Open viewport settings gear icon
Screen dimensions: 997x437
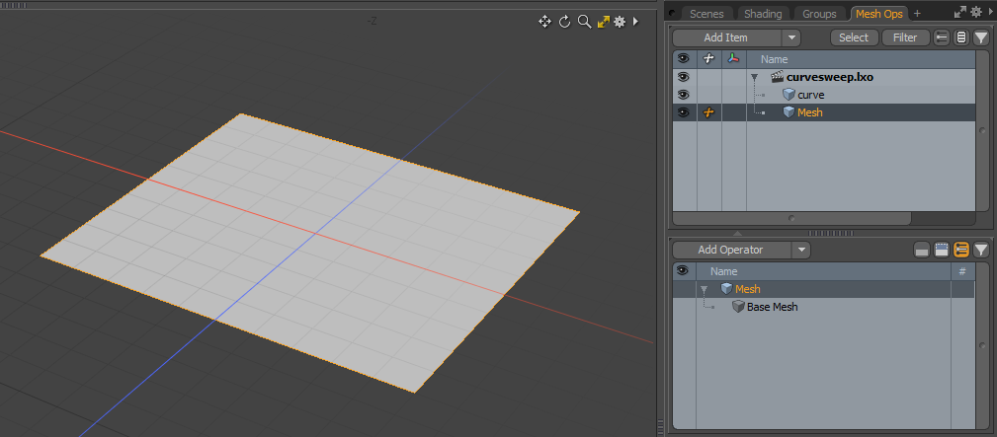620,21
